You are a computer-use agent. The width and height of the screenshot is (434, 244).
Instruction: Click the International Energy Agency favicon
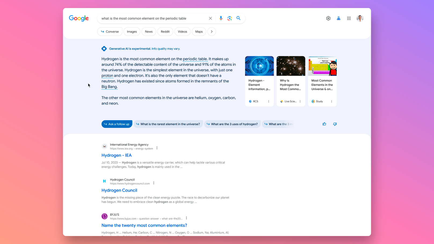coord(104,146)
